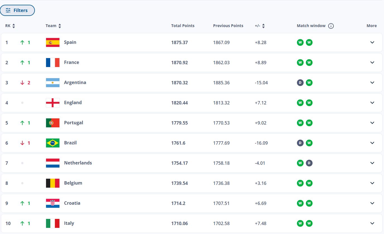Click the England flag icon
Viewport: 384px width, 234px height.
53,103
